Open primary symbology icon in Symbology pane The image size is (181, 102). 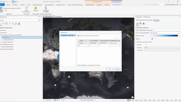click(137, 24)
